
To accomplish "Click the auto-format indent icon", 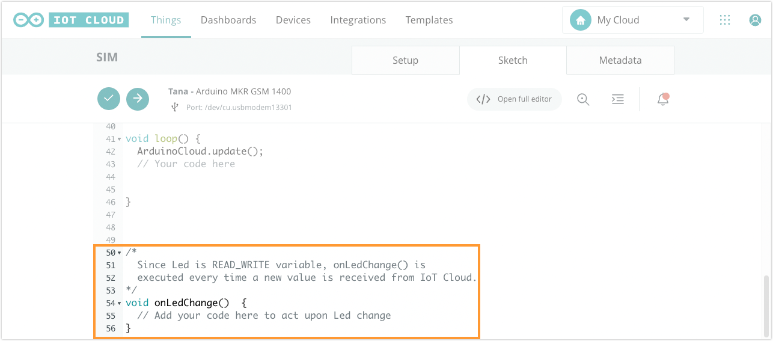I will coord(617,99).
